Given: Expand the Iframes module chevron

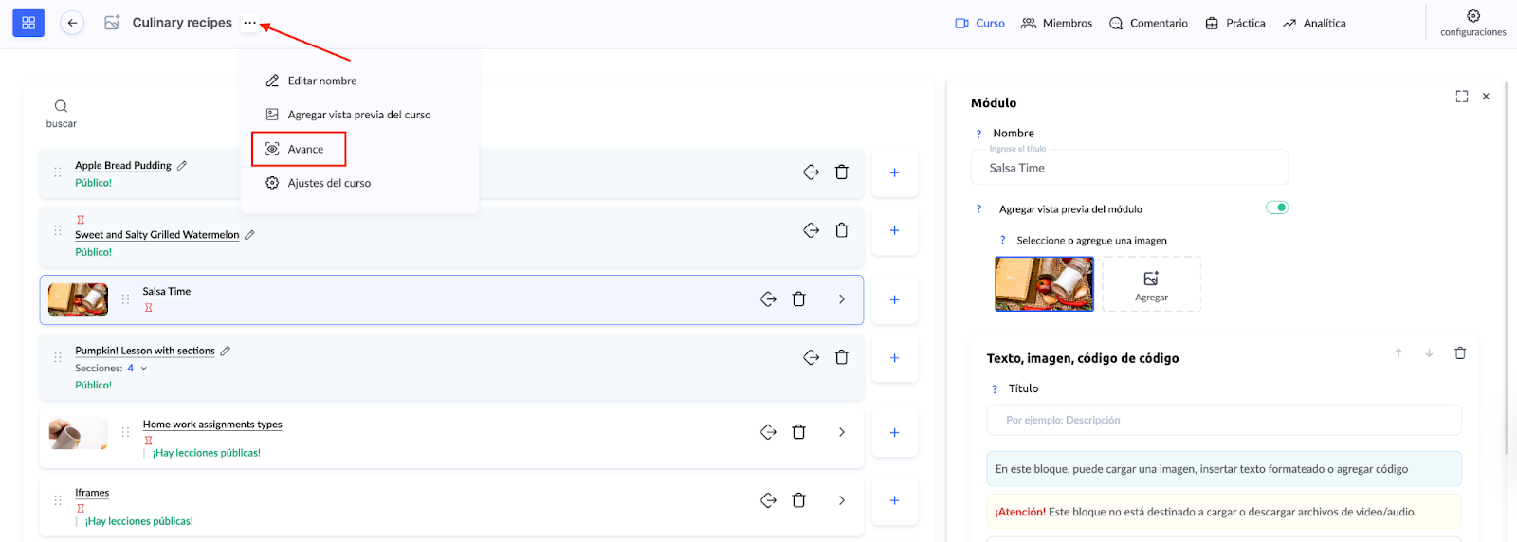Looking at the screenshot, I should pos(842,500).
